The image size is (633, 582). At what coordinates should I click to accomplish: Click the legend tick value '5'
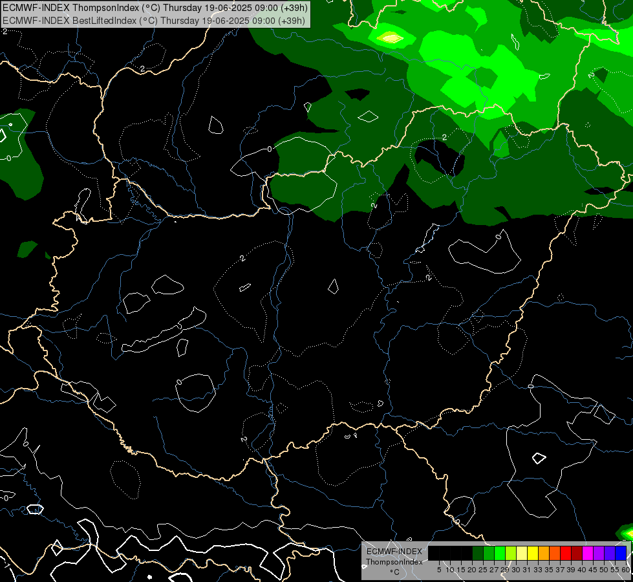tap(439, 570)
